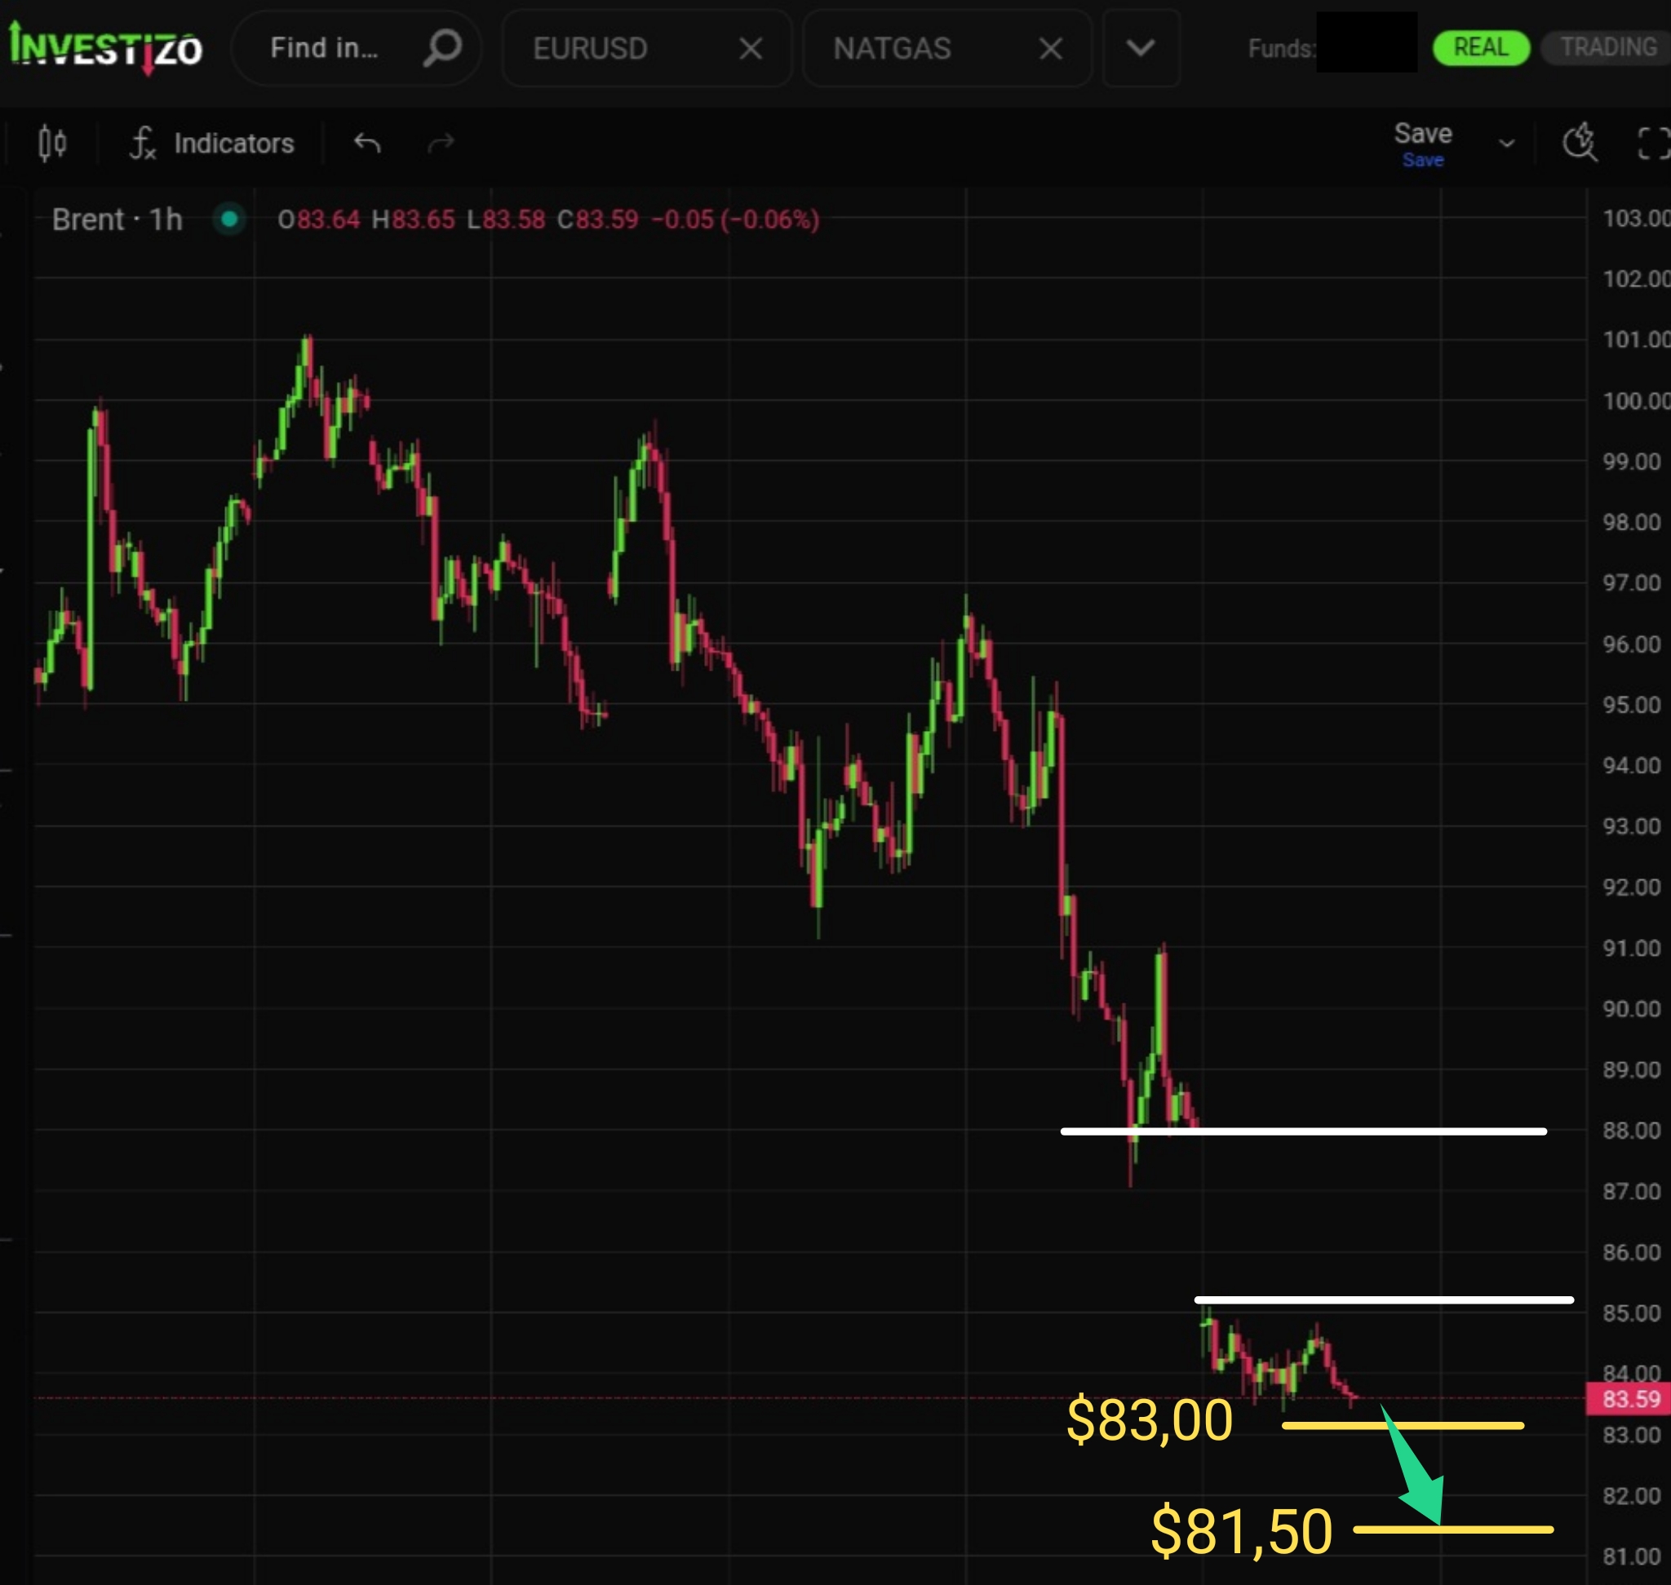Toggle the REAL account mode
1671x1585 pixels.
tap(1481, 47)
